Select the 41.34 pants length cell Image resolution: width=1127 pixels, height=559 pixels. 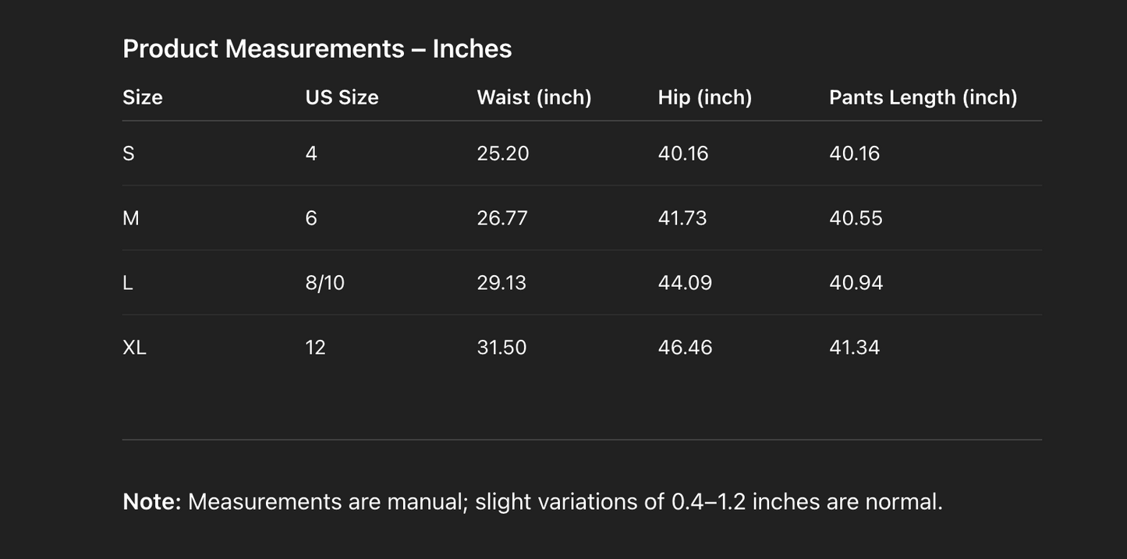854,348
